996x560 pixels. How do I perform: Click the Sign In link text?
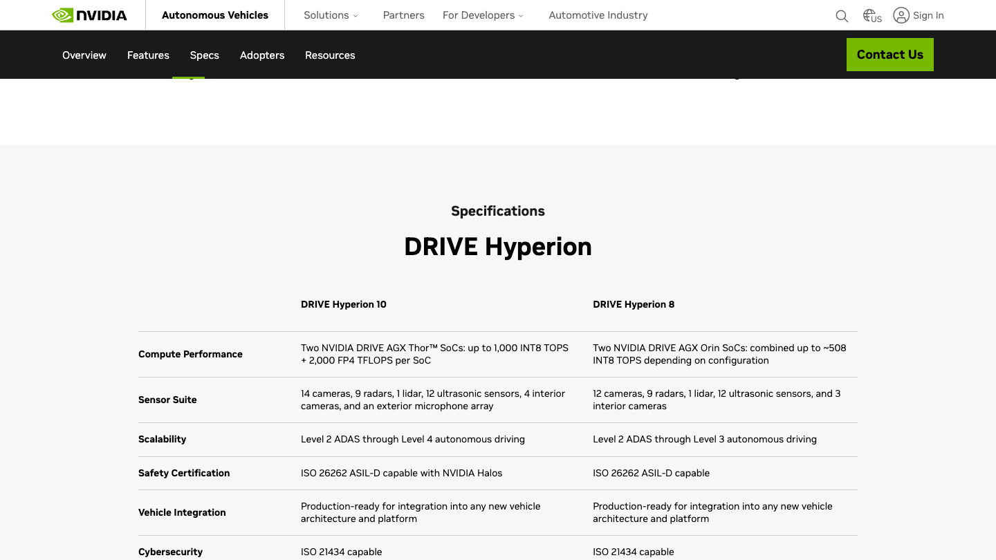point(928,15)
